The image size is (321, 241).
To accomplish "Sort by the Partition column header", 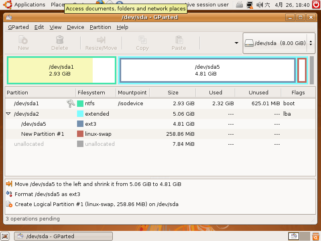I will [x=41, y=92].
